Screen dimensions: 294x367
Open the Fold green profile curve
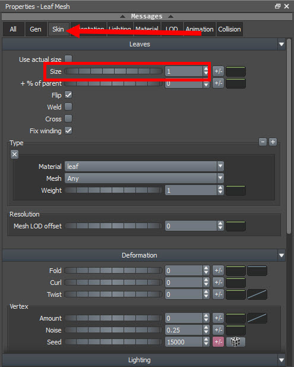(x=236, y=271)
